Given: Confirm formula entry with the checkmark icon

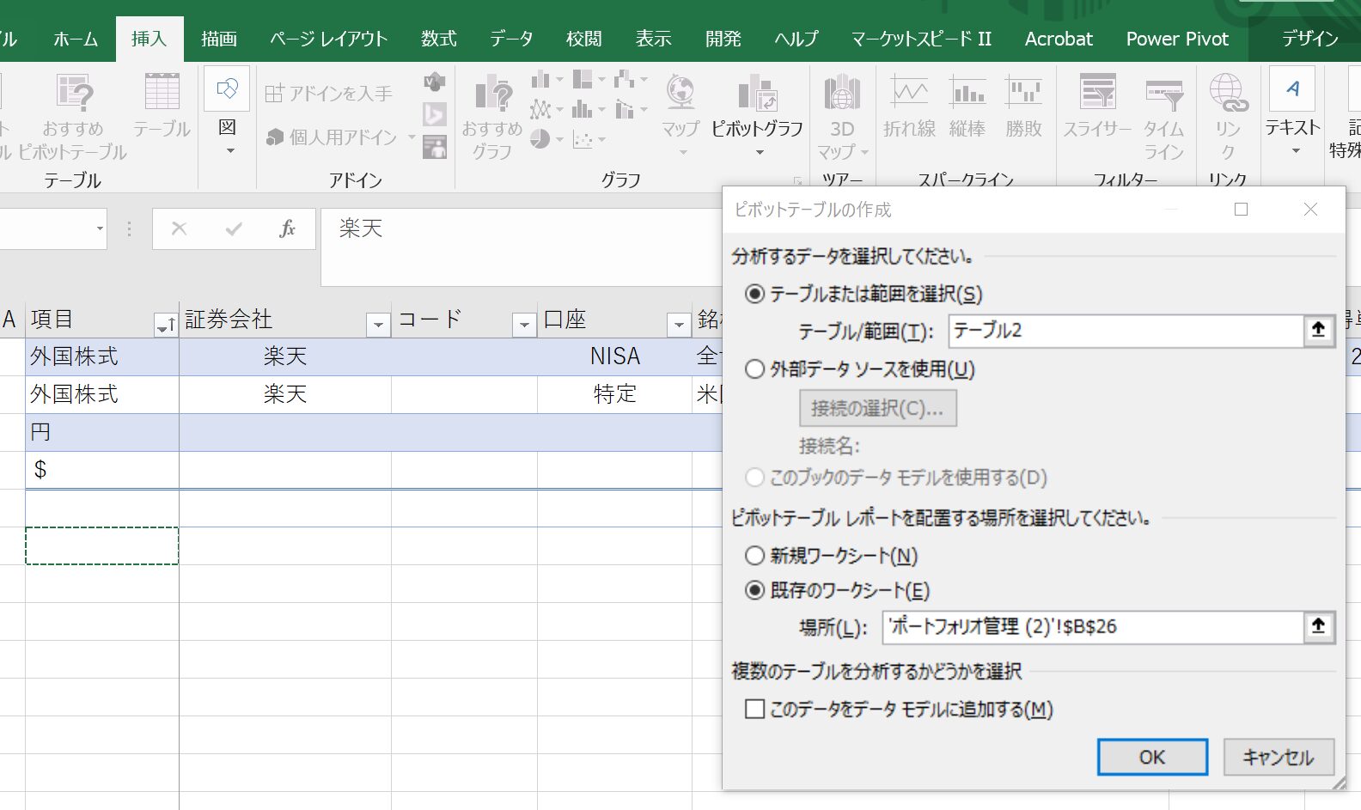Looking at the screenshot, I should [x=234, y=228].
